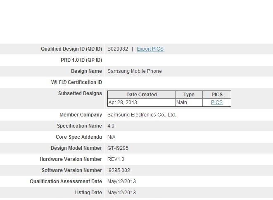Click Samsung Electronics Co., Ltd. company text
This screenshot has width=273, height=200.
142,115
